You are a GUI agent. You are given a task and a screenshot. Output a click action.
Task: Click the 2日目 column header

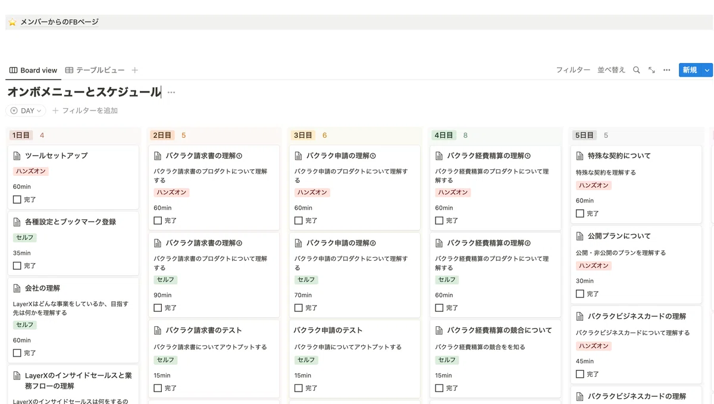pos(162,135)
